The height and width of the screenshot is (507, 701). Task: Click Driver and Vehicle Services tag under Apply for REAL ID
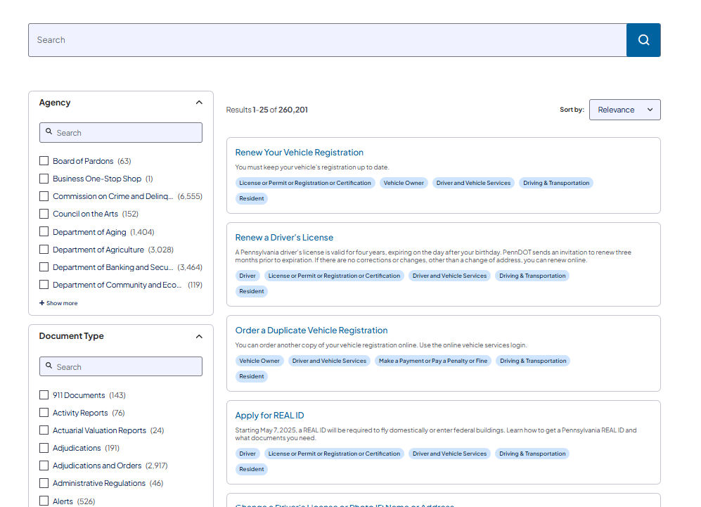[449, 454]
